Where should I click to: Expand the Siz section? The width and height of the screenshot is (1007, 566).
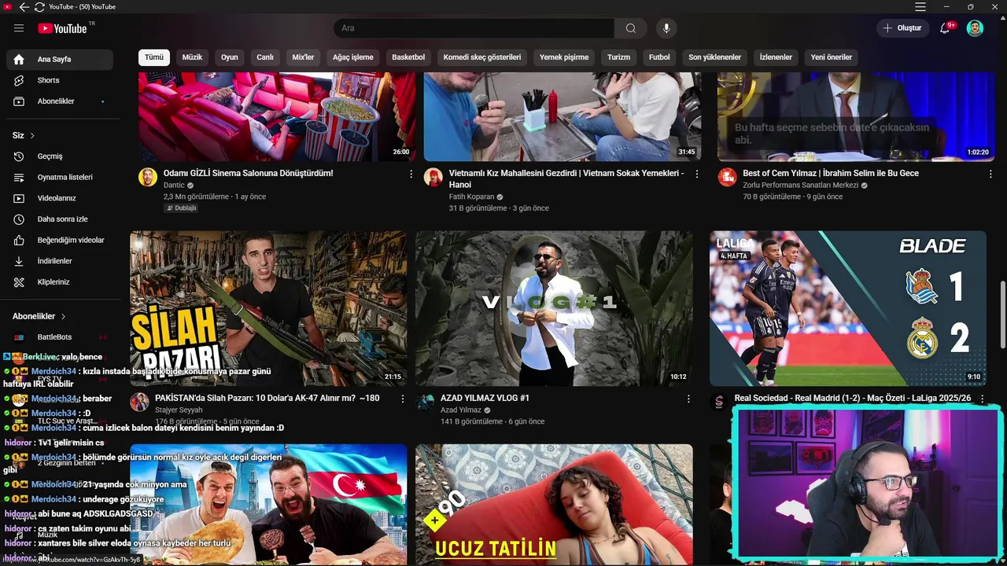click(x=24, y=135)
